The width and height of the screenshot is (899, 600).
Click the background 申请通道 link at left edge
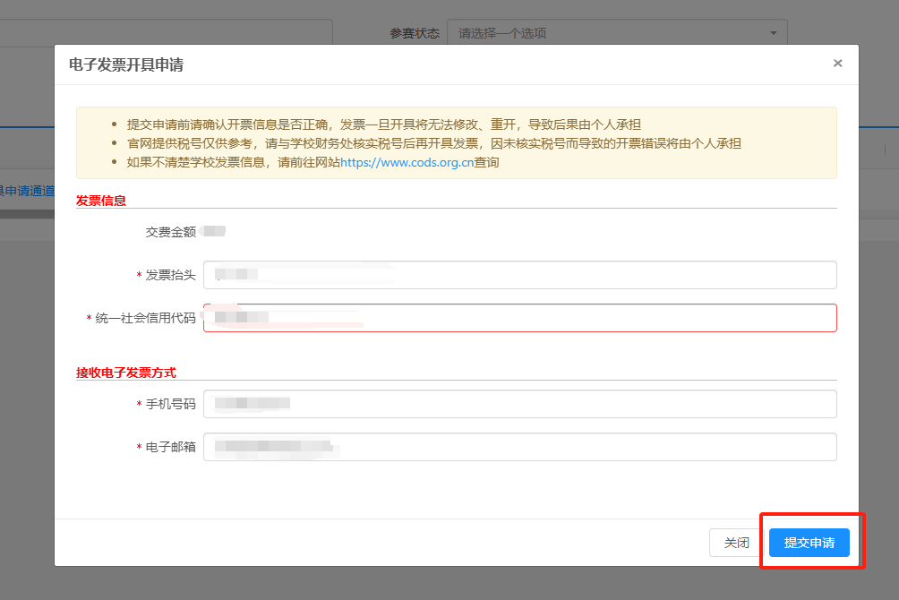click(27, 190)
